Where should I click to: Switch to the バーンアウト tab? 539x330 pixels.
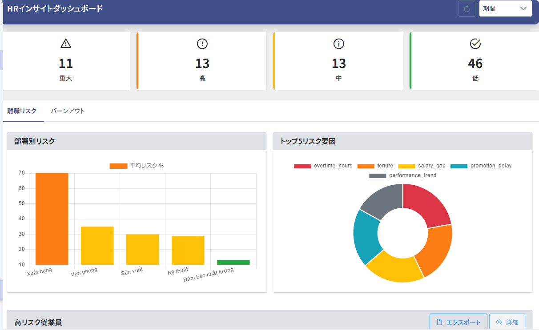68,111
